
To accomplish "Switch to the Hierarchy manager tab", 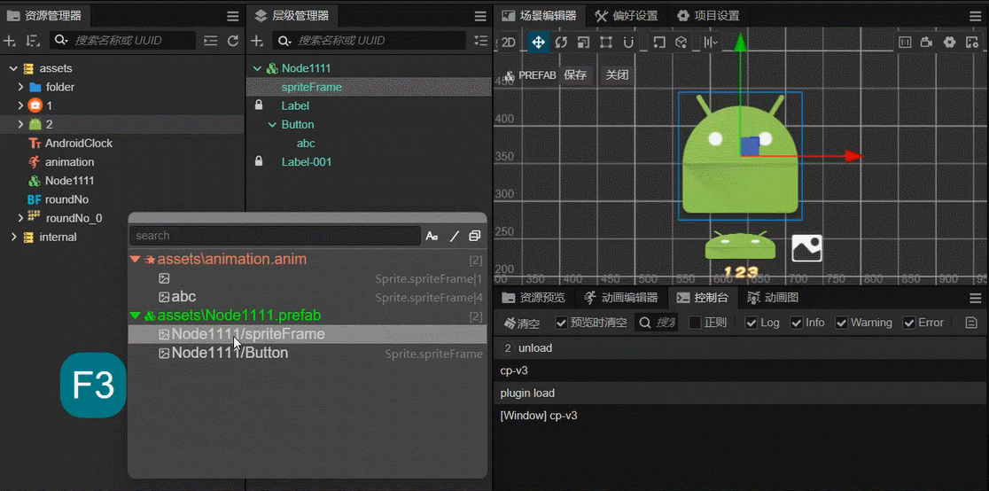I will pyautogui.click(x=292, y=16).
